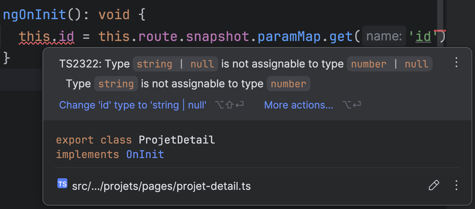Open the projet-detail.ts file path
The height and width of the screenshot is (209, 475).
point(161,186)
